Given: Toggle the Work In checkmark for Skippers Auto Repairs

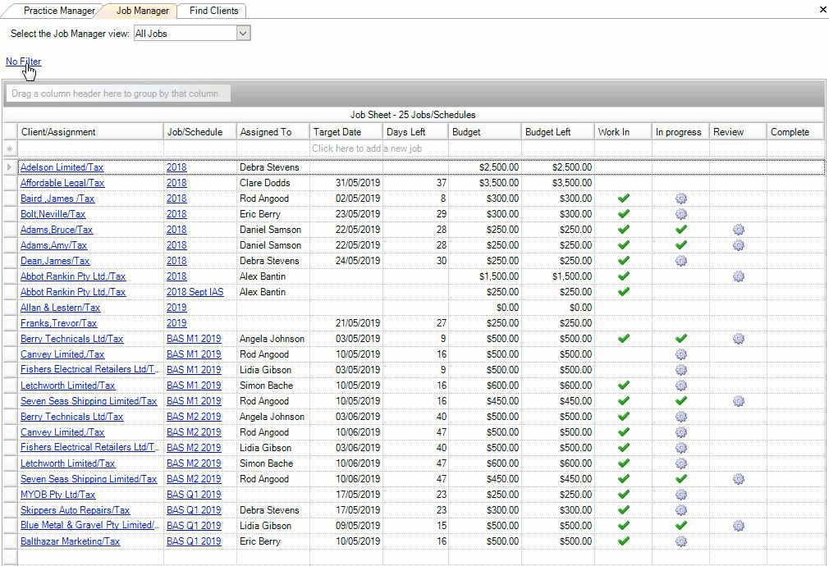Looking at the screenshot, I should (624, 510).
